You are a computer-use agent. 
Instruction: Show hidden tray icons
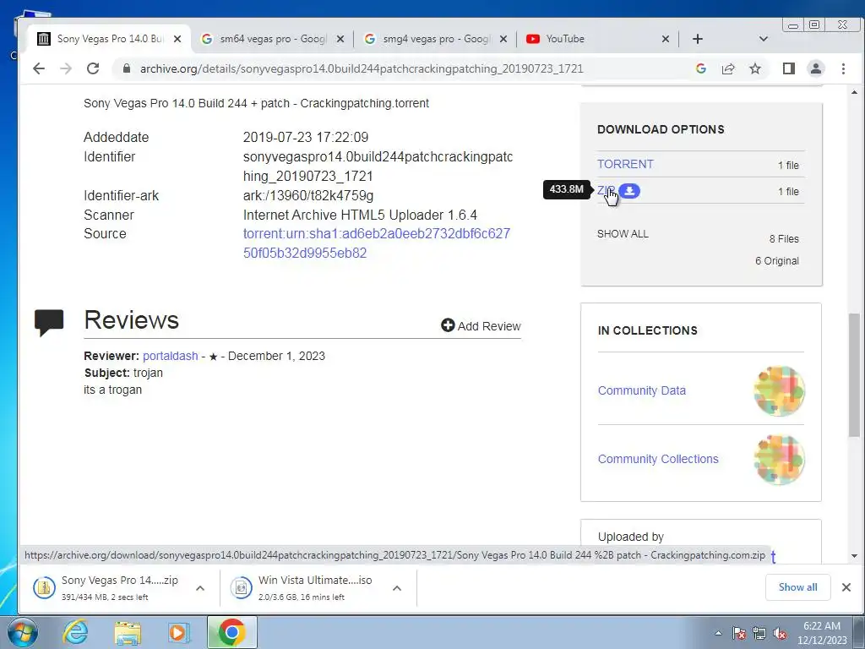tap(718, 633)
